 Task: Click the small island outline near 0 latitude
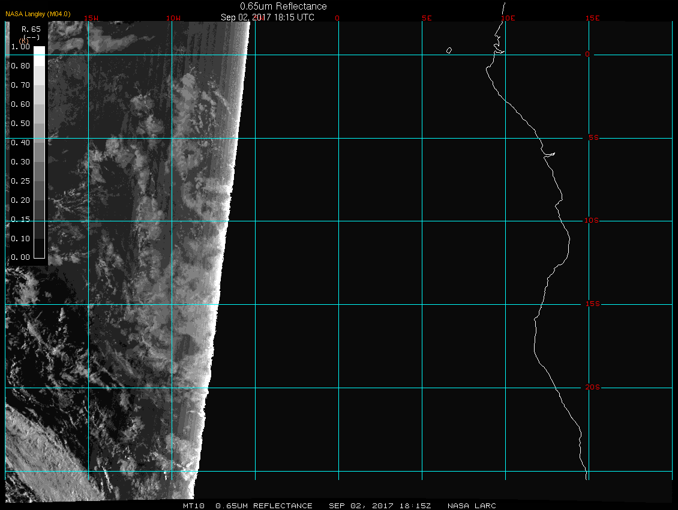point(449,50)
